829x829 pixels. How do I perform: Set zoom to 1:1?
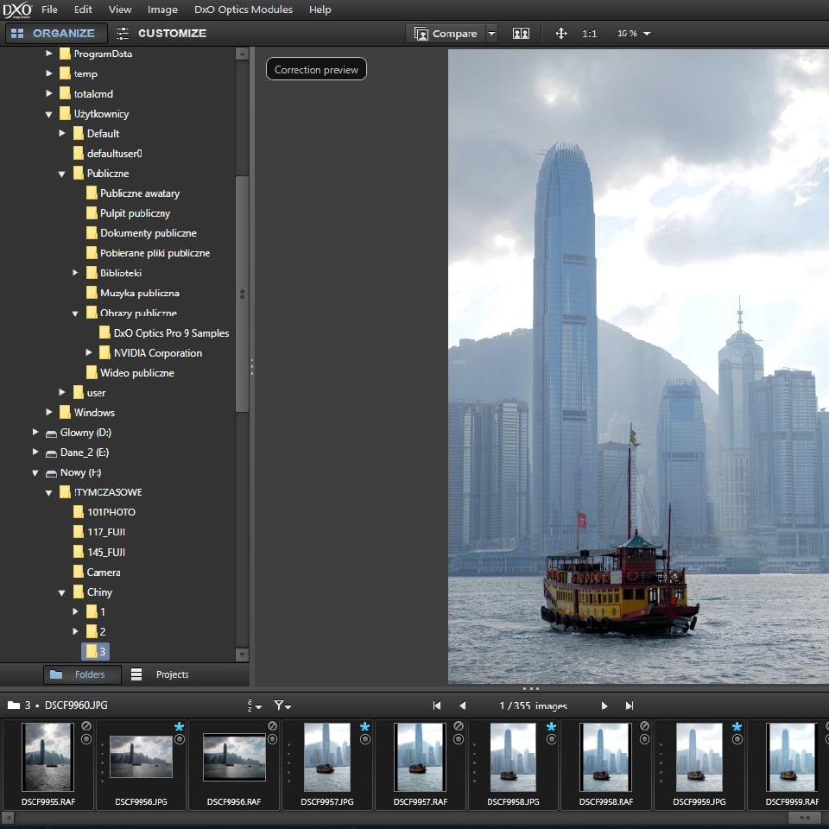pos(590,34)
